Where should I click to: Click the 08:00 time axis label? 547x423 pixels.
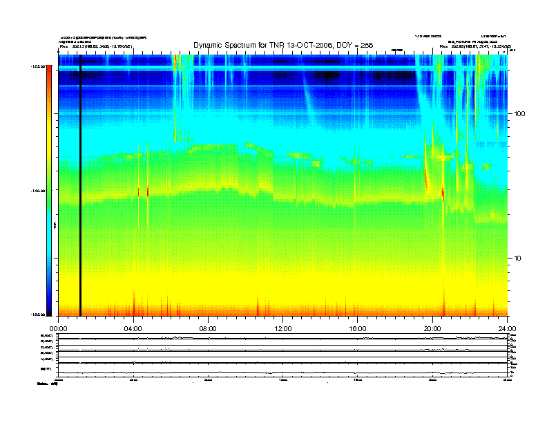[x=209, y=329]
